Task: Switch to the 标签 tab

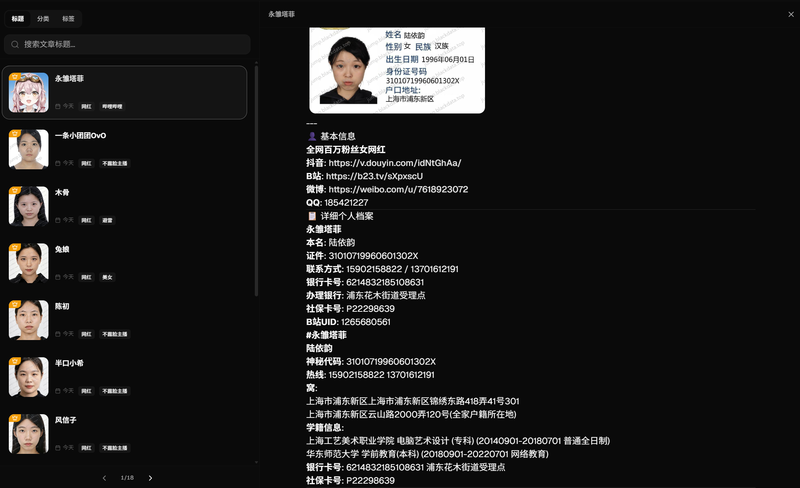Action: pyautogui.click(x=68, y=19)
